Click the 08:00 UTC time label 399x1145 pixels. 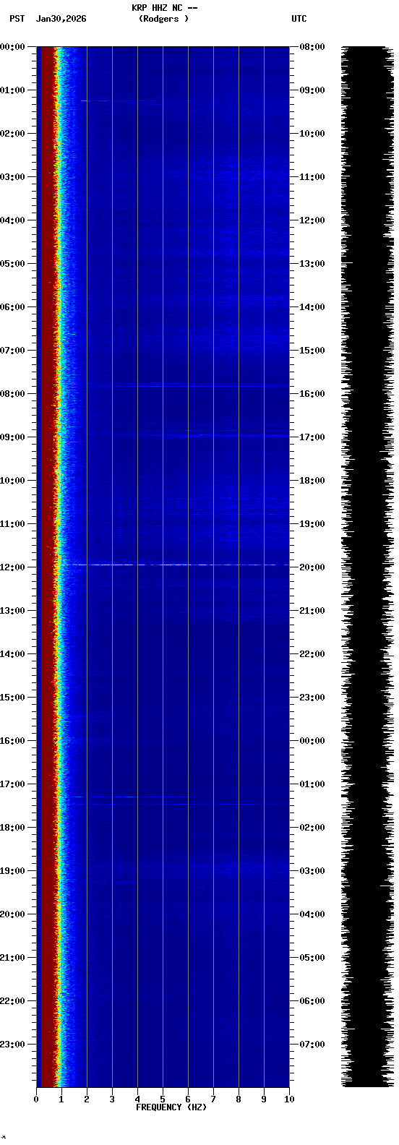[x=312, y=47]
